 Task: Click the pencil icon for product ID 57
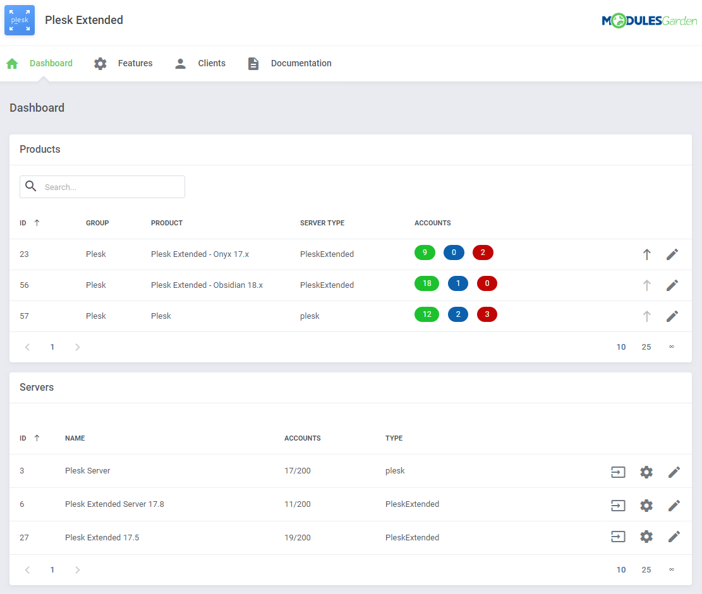(x=672, y=316)
